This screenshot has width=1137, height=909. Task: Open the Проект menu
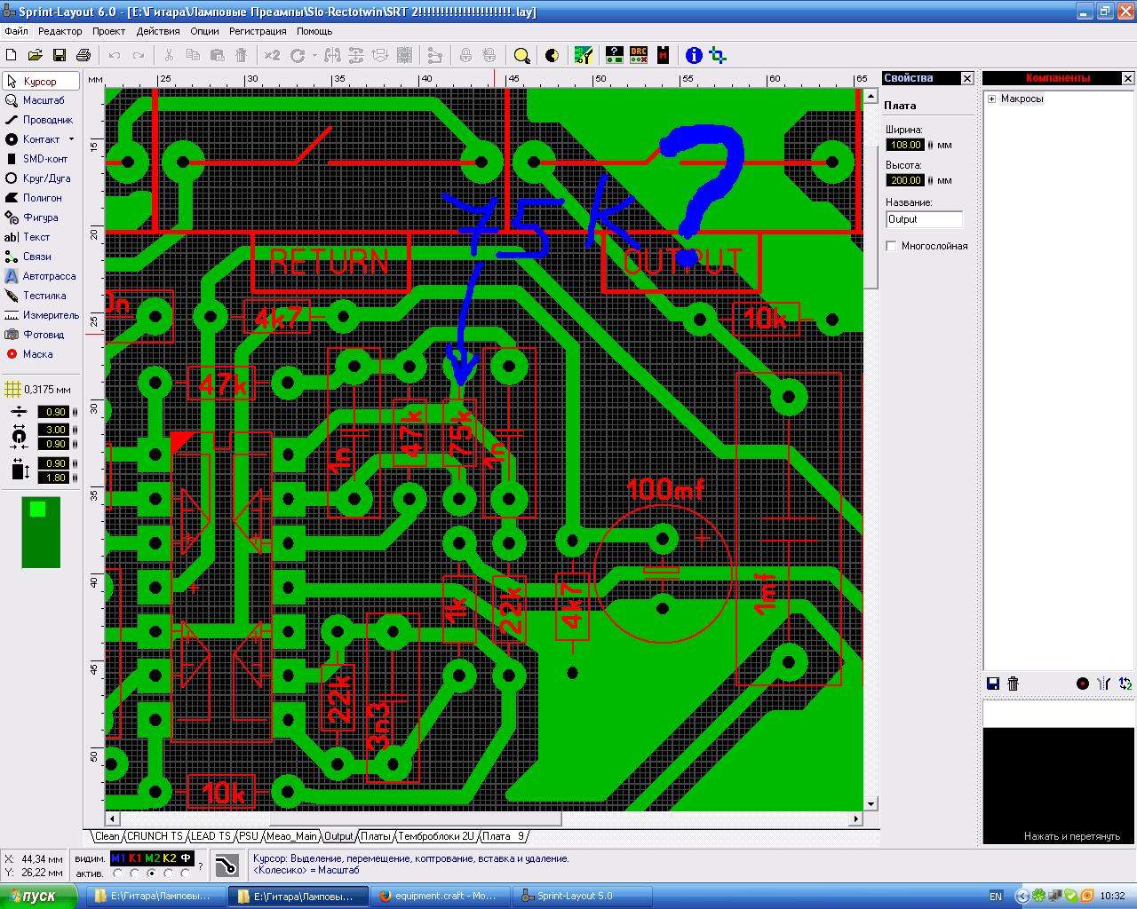point(108,31)
